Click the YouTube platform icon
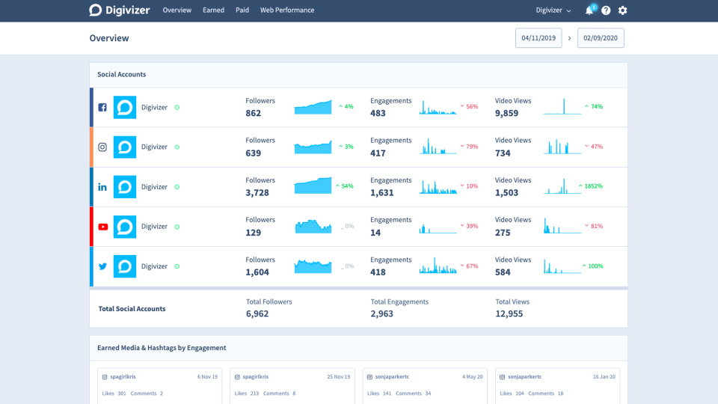Viewport: 718px width, 404px height. click(102, 227)
